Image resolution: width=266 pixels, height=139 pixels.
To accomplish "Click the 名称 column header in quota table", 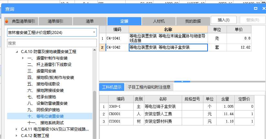I will tap(168, 29).
